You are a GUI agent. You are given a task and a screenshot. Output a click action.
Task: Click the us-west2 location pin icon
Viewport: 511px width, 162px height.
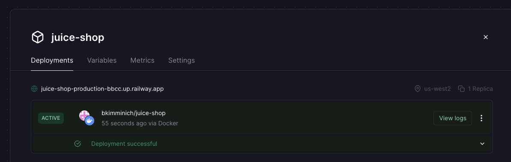point(418,89)
